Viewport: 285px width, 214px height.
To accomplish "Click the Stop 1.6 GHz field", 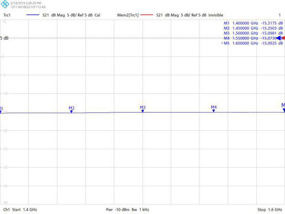I will point(270,210).
